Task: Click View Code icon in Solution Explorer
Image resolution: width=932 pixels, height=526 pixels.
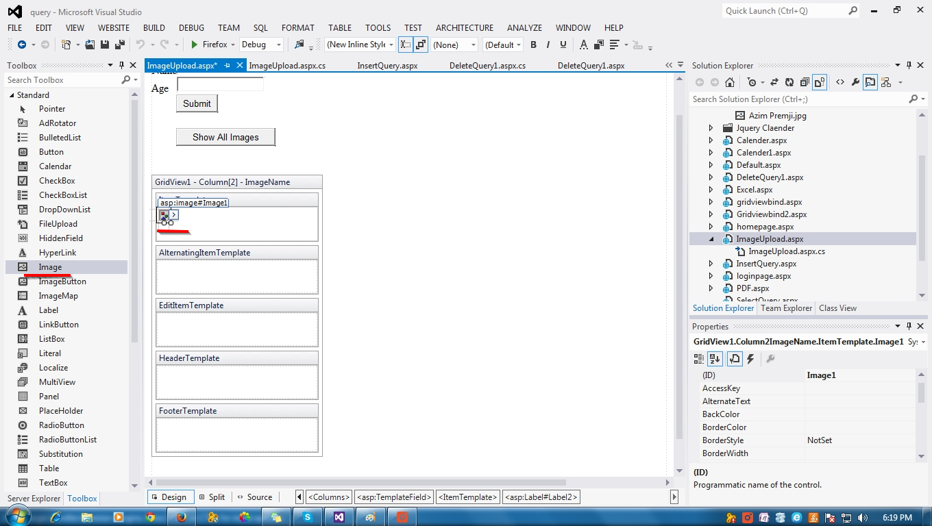Action: pyautogui.click(x=840, y=82)
